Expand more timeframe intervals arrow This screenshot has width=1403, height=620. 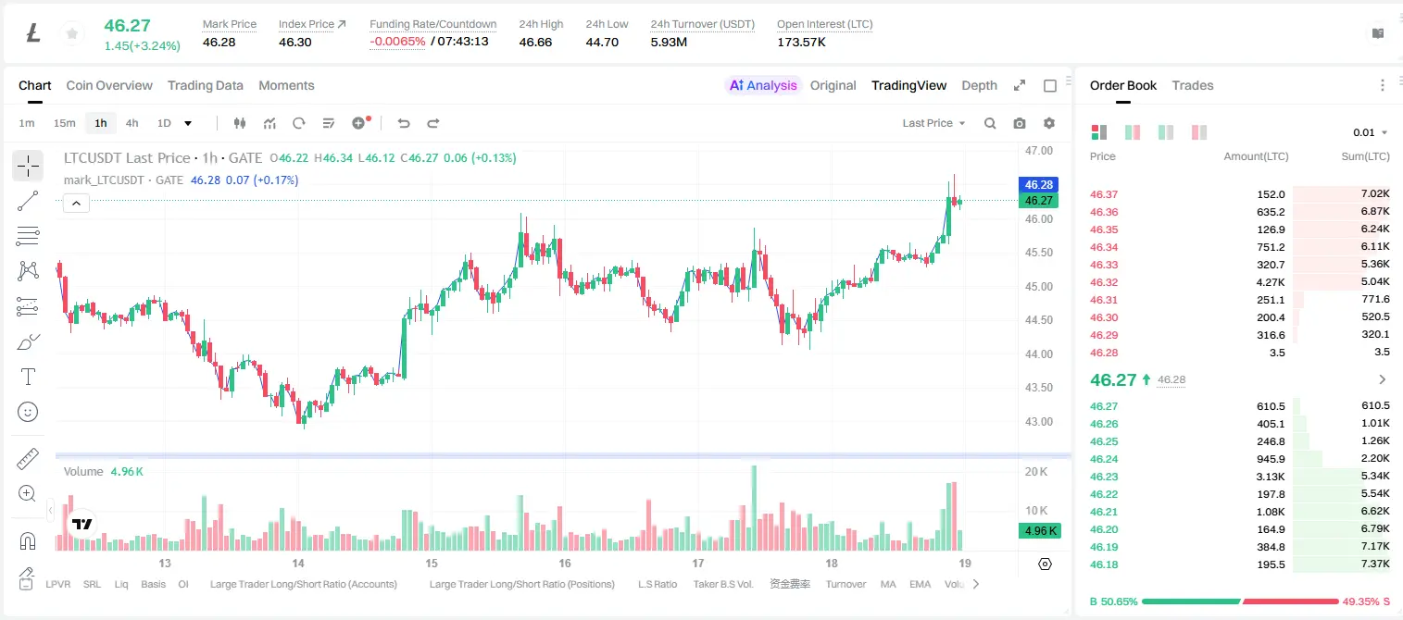click(x=188, y=123)
